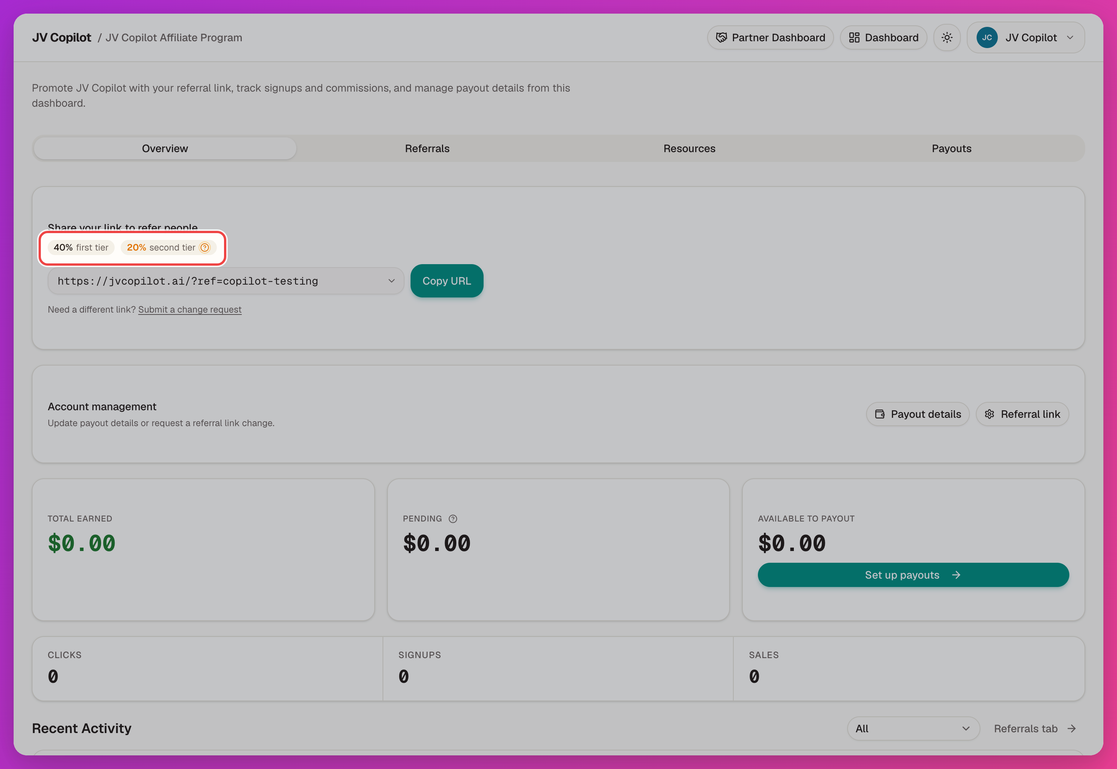This screenshot has width=1117, height=769.
Task: Click the Signups count value
Action: coord(404,677)
